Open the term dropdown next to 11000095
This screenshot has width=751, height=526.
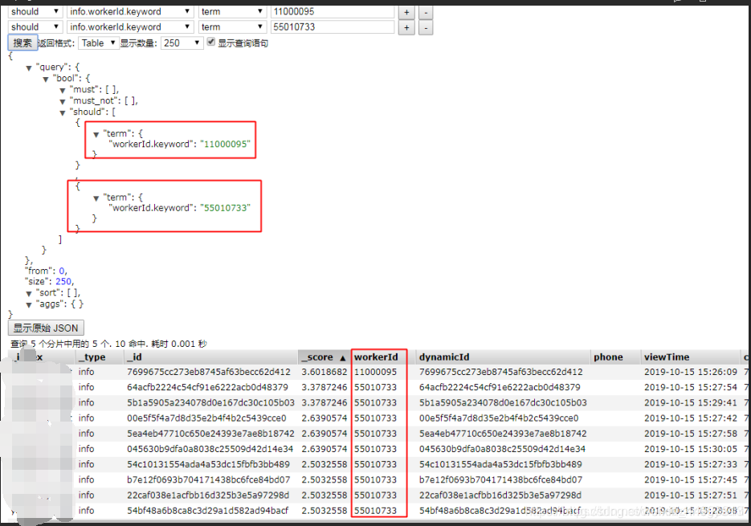click(x=232, y=11)
